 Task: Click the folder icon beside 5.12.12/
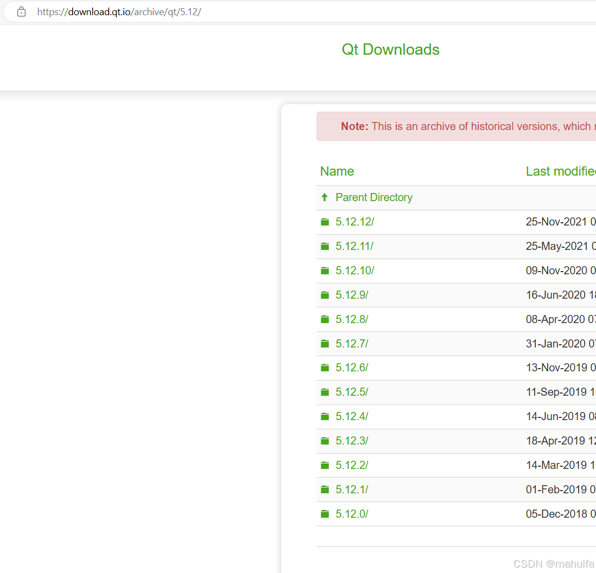click(325, 222)
